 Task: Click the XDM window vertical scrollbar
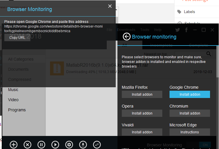(x=218, y=61)
